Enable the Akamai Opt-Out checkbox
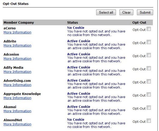 click(x=149, y=108)
